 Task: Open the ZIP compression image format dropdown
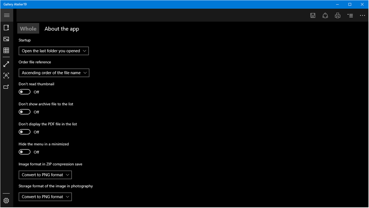(45, 175)
